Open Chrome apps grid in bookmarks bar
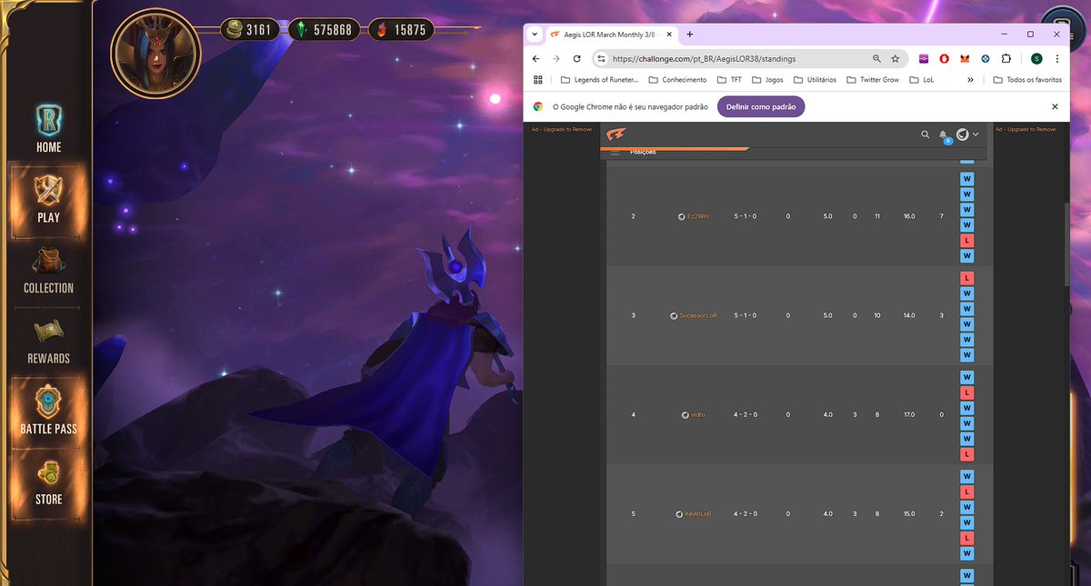Viewport: 1091px width, 586px height. (538, 80)
